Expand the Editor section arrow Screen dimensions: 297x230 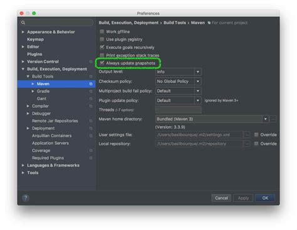pos(23,47)
